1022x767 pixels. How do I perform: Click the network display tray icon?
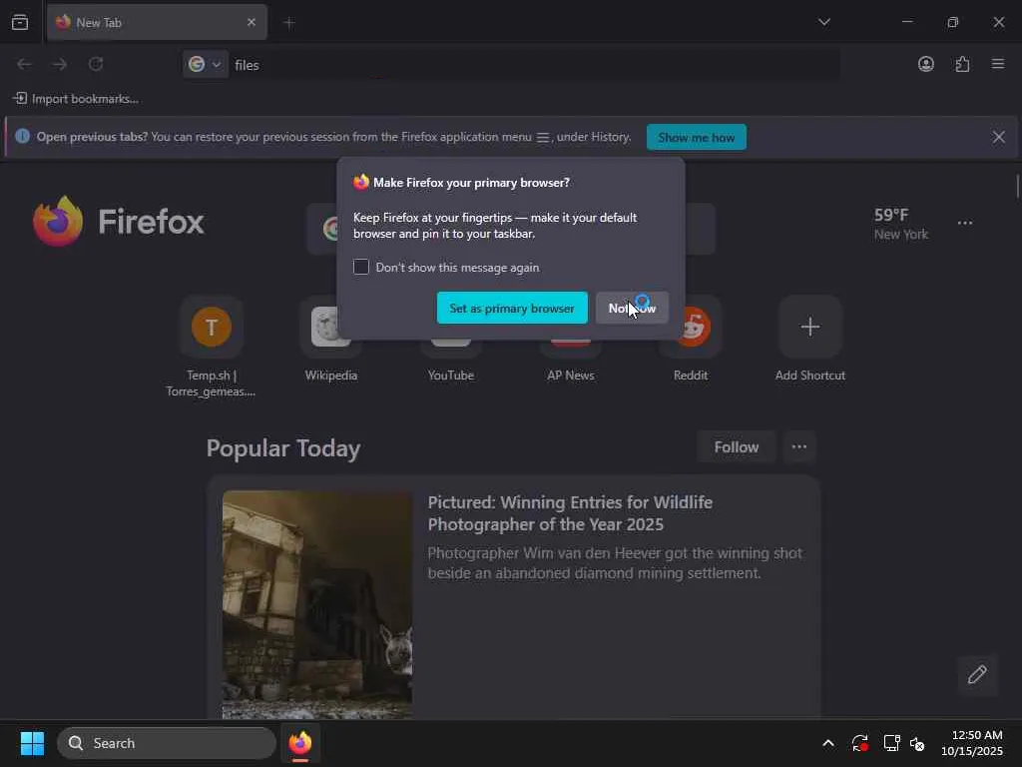tap(891, 743)
